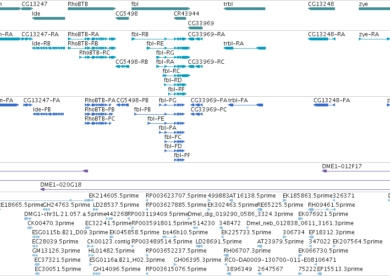Click EST bs46h10.5prime
This screenshot has height=276, width=390.
[x=185, y=232]
